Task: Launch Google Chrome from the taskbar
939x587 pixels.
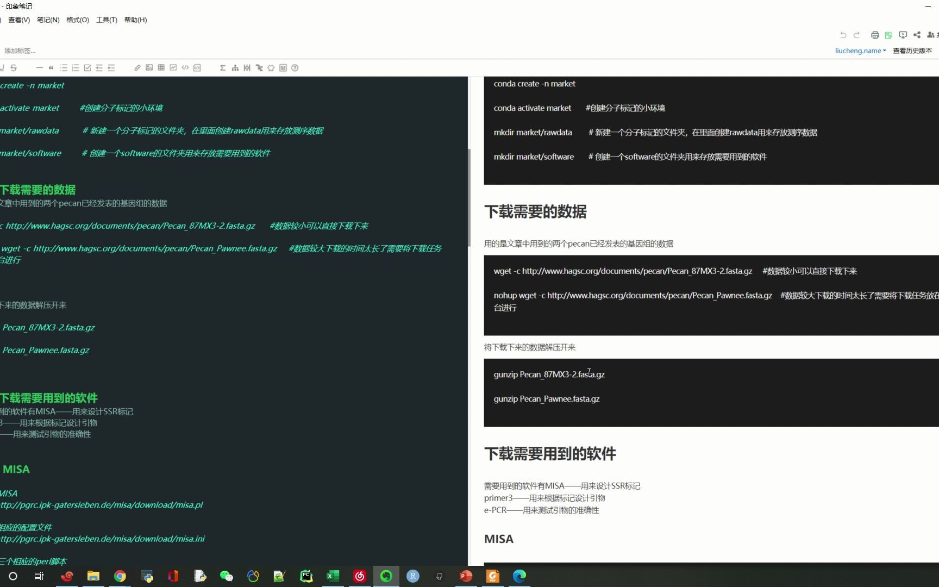Action: point(120,576)
